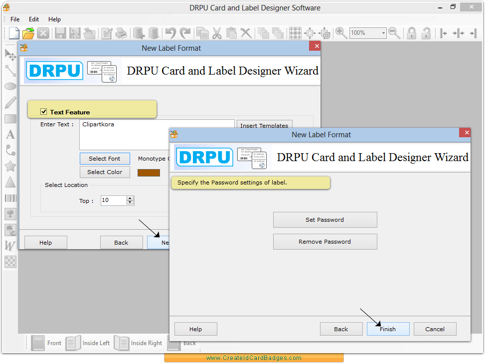Select the pencil tool

pos(10,102)
